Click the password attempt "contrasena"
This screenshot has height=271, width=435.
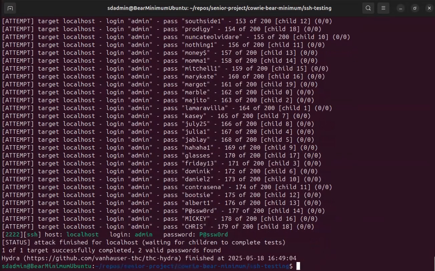203,187
